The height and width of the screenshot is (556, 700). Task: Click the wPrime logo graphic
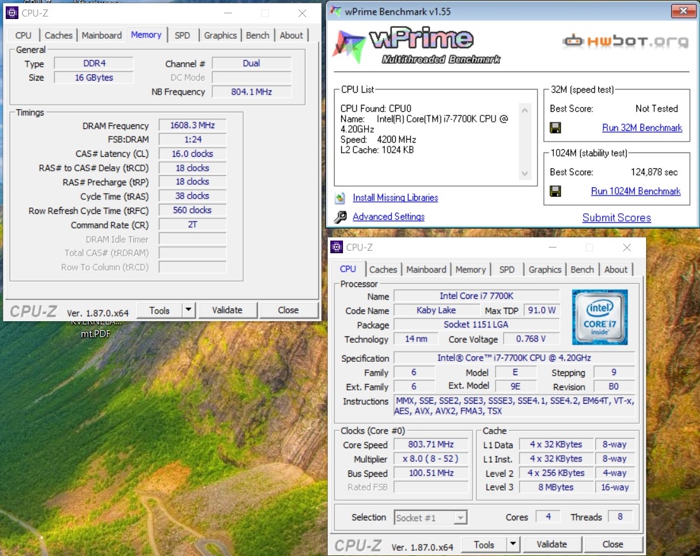pyautogui.click(x=416, y=46)
